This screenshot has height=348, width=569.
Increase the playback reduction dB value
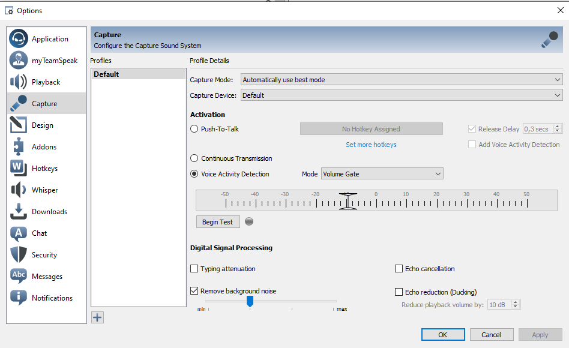[516, 302]
